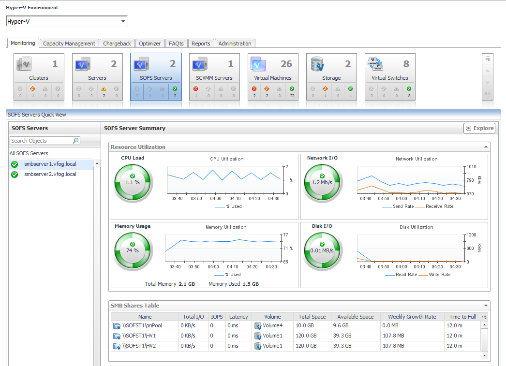Viewport: 506px width, 366px height.
Task: Sort table by Name column
Action: coord(145,317)
